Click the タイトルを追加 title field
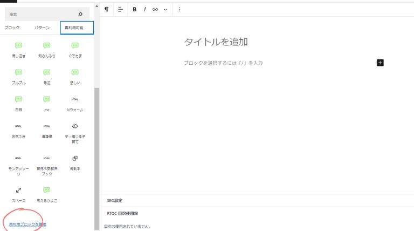This screenshot has width=414, height=231. point(216,42)
